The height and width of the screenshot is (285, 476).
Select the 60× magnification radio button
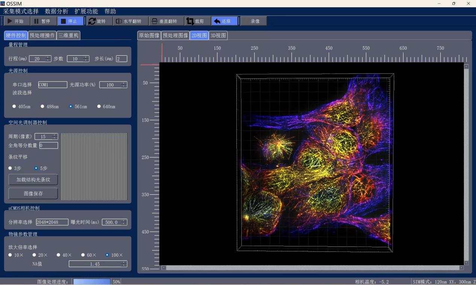(x=83, y=255)
